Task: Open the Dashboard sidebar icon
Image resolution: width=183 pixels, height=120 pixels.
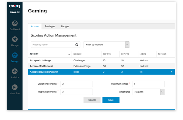Action: pos(15,23)
